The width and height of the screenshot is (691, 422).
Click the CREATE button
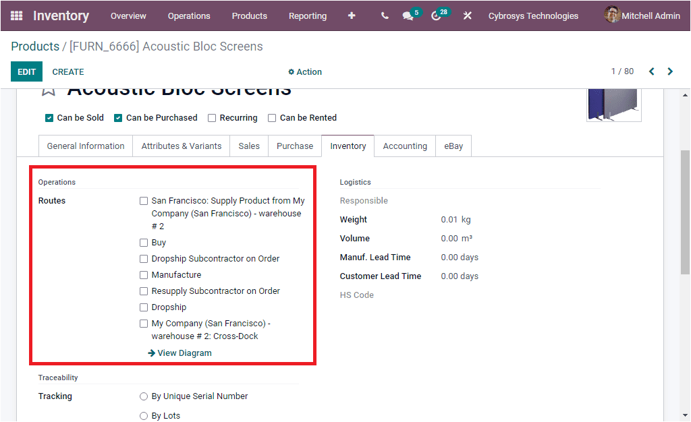click(x=67, y=71)
